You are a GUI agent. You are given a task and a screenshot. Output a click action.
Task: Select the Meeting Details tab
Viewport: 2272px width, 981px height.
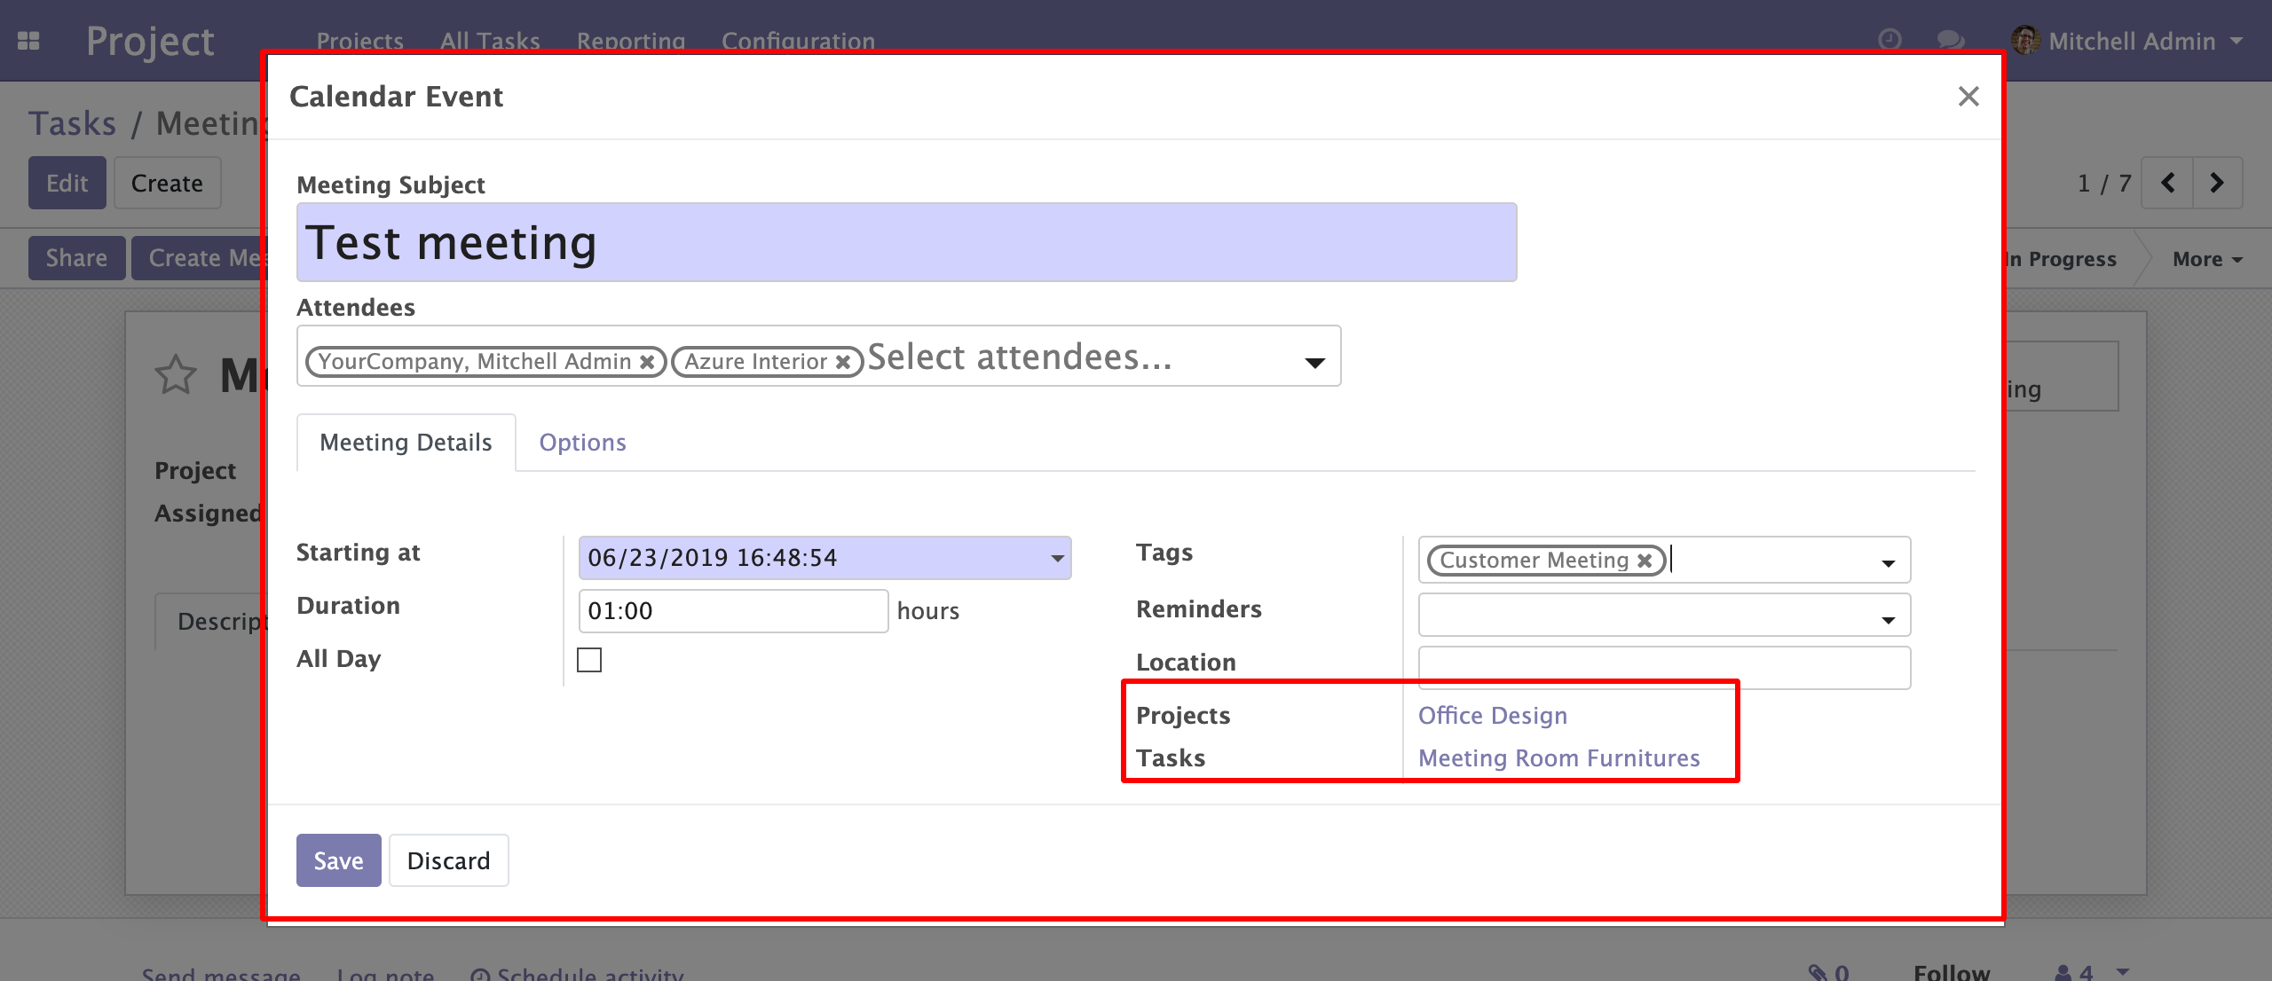pyautogui.click(x=406, y=443)
